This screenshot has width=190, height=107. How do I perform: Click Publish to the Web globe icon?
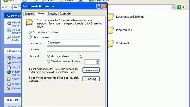tap(9, 72)
